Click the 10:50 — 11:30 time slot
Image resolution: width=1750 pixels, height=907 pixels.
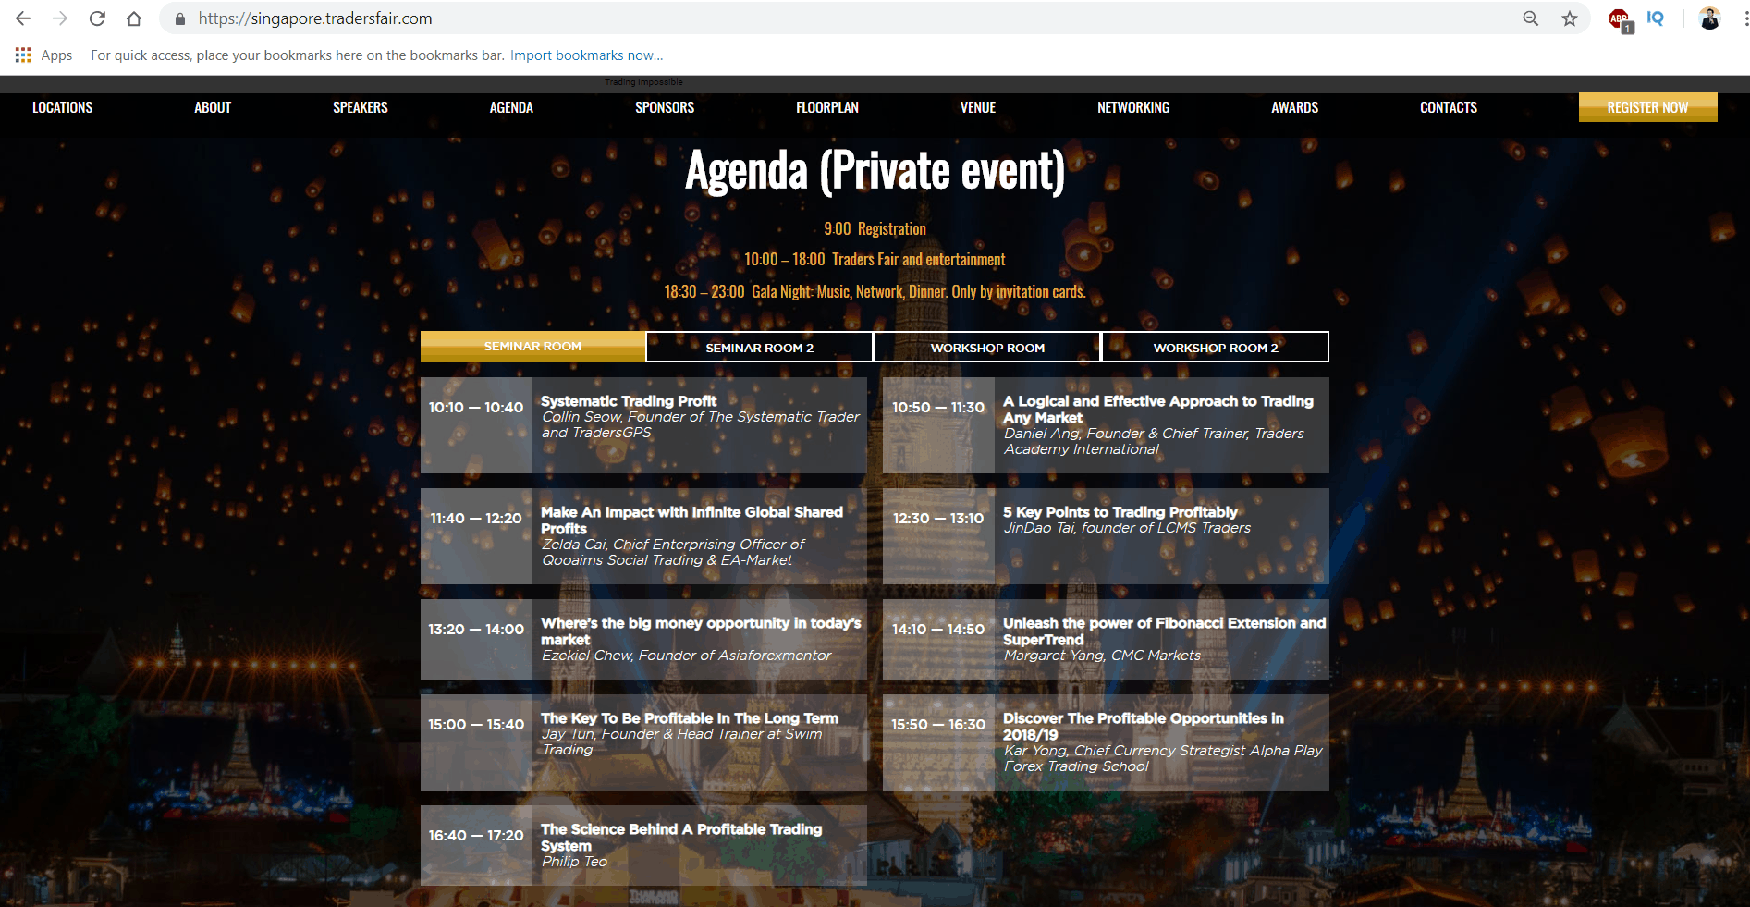[938, 408]
